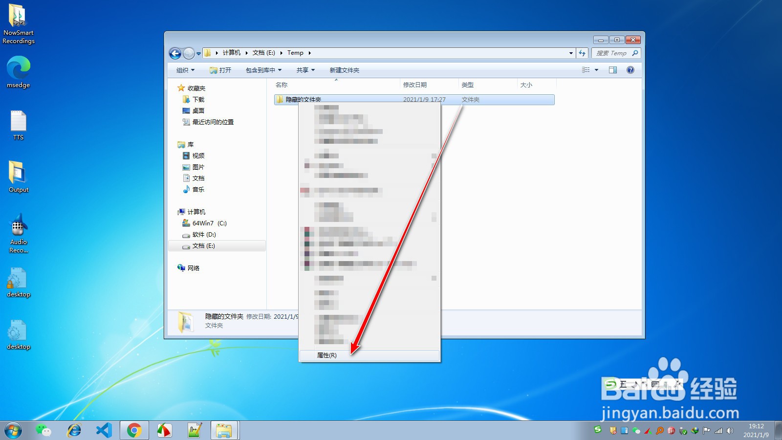The height and width of the screenshot is (440, 782).
Task: Select the 隐藏的文件夹 folder row
Action: [414, 99]
